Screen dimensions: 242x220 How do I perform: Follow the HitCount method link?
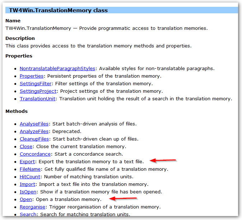point(30,177)
